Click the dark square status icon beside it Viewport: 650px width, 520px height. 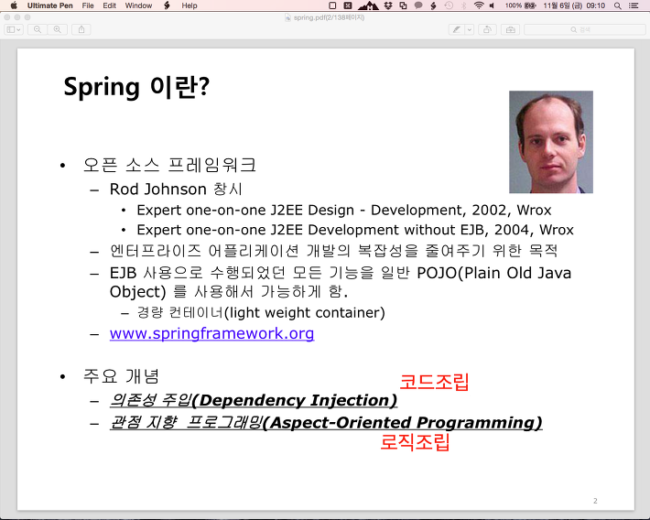(348, 5)
